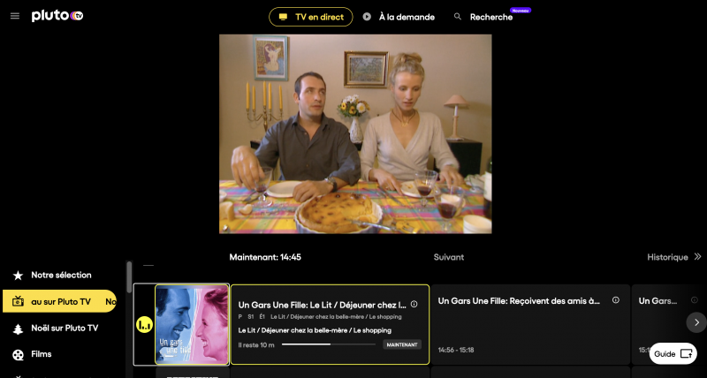
Task: Select the current Le Lit / Déjeuner program card
Action: coord(330,324)
